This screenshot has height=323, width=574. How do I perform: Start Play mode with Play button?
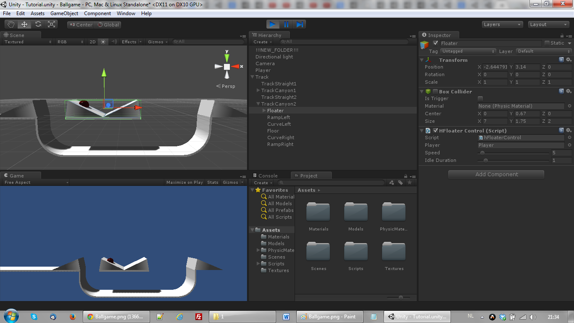(273, 24)
